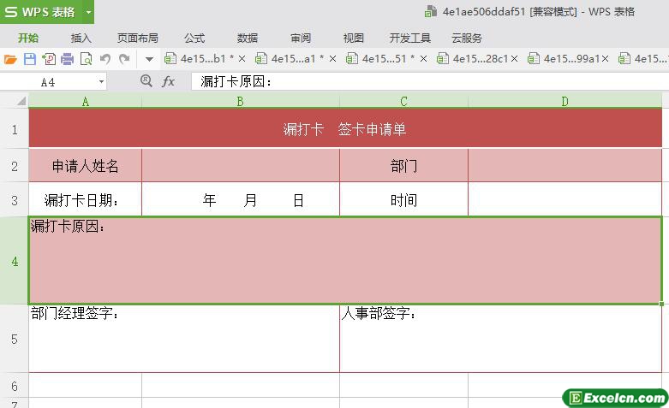Click the Print icon
The height and width of the screenshot is (408, 669).
[68, 59]
